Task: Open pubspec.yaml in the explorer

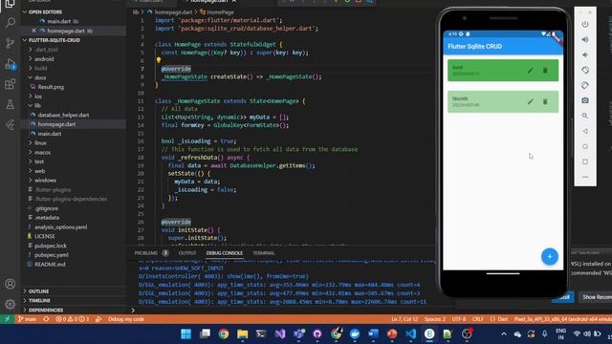Action: (51, 255)
